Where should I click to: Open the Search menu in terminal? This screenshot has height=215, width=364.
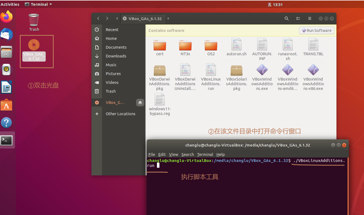pyautogui.click(x=188, y=155)
